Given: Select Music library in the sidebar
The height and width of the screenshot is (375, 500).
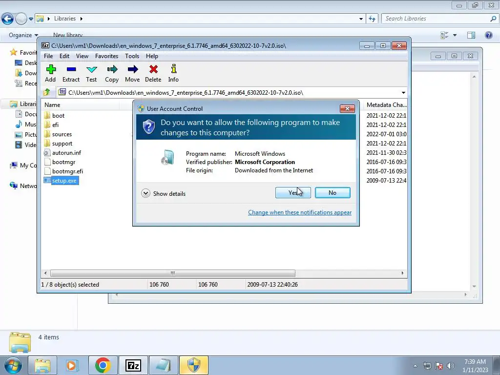Looking at the screenshot, I should tap(26, 125).
